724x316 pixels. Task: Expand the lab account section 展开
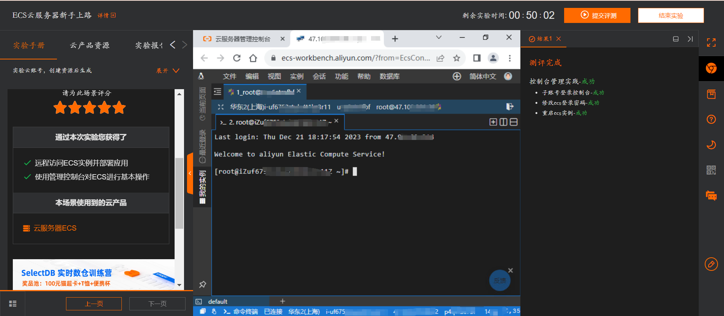[x=168, y=71]
